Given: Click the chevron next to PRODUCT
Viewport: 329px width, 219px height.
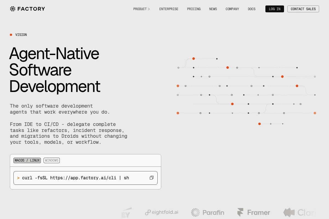Looking at the screenshot, I should [x=149, y=9].
